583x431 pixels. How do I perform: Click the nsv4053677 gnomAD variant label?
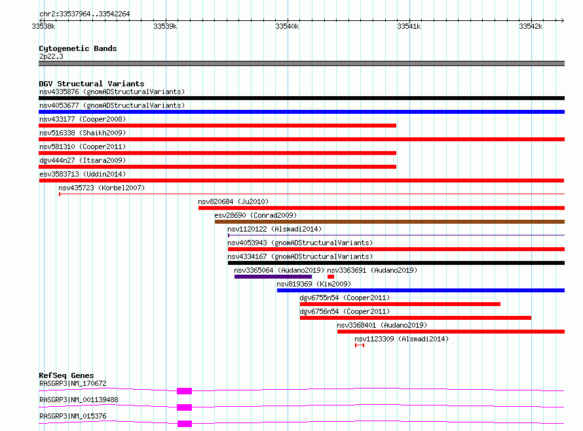pyautogui.click(x=112, y=105)
